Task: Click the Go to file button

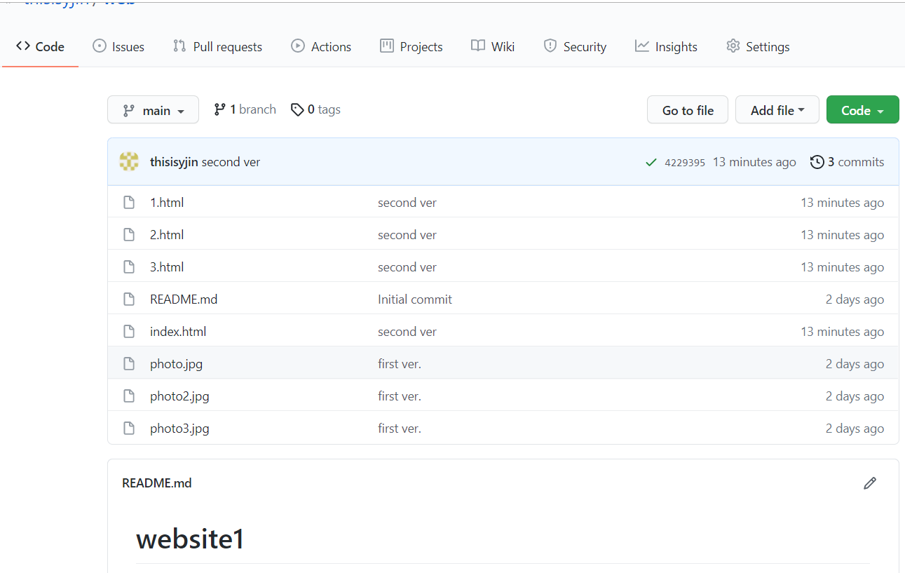Action: click(688, 110)
